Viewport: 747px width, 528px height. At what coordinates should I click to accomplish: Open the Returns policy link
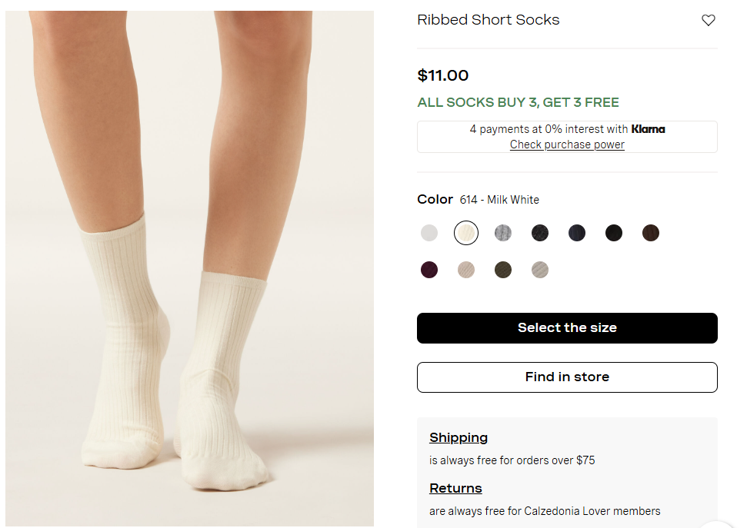(455, 489)
